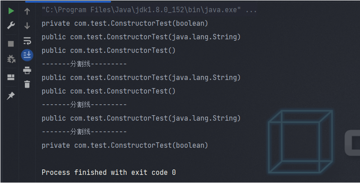The width and height of the screenshot is (360, 183).
Task: Click the bug-shaped debugger icon
Action: [11, 59]
